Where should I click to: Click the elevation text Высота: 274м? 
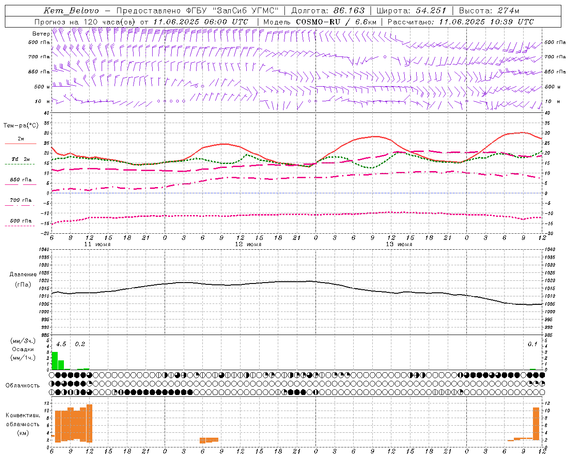(489, 11)
